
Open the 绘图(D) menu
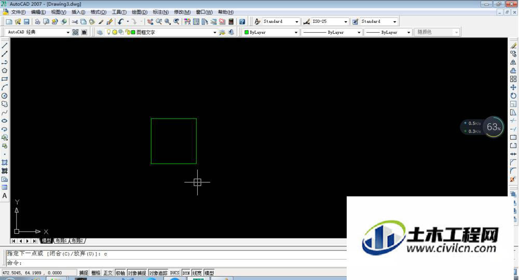(139, 12)
